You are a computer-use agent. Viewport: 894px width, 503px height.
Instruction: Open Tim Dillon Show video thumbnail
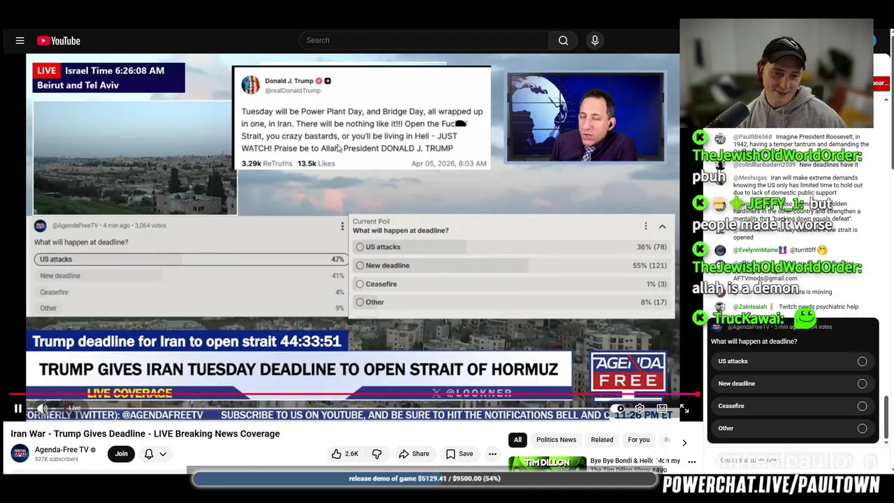pos(548,464)
